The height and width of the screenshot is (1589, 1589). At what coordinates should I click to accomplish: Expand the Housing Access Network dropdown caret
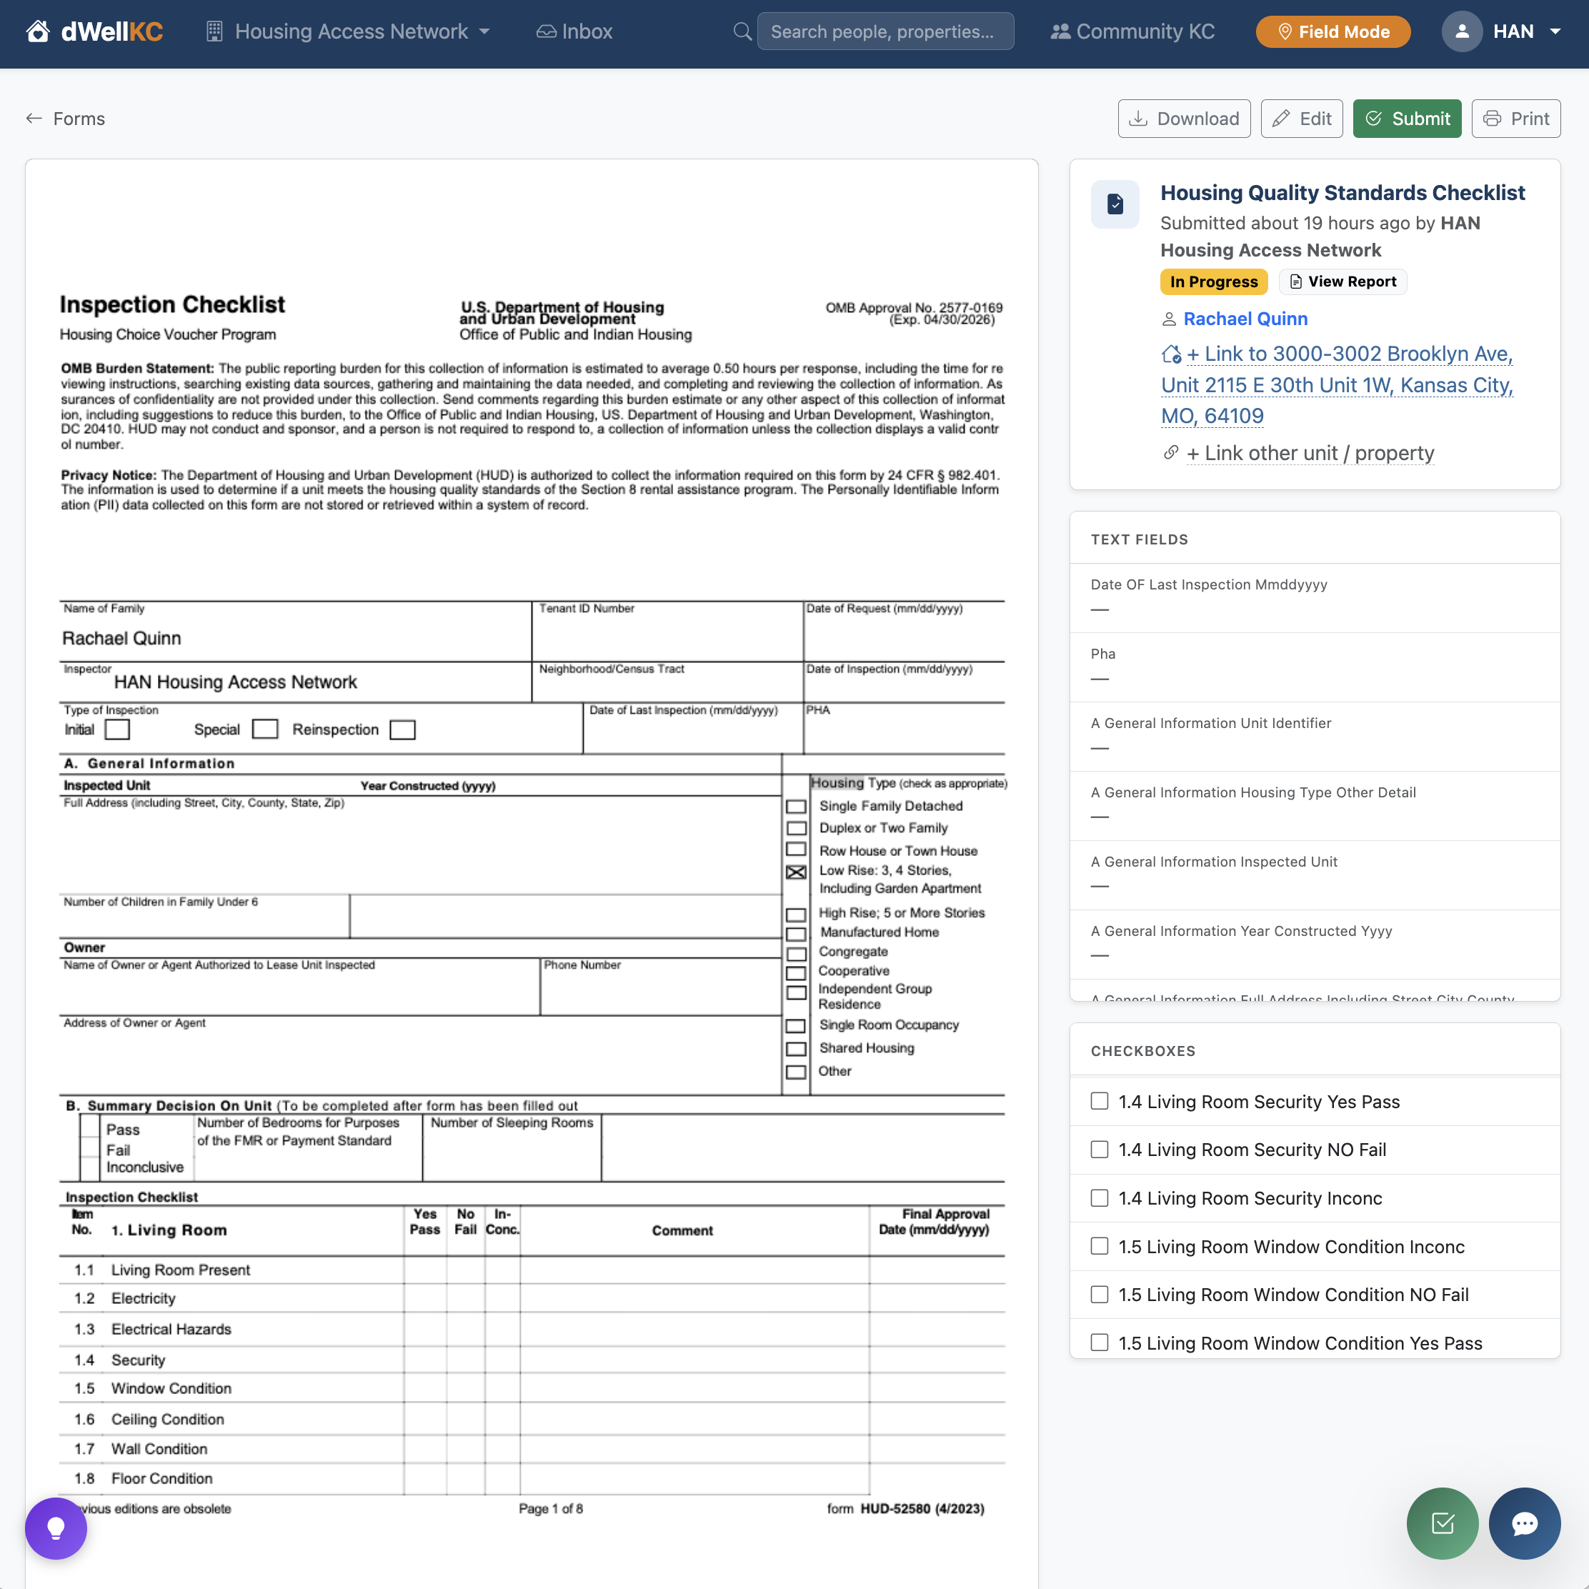(x=484, y=31)
